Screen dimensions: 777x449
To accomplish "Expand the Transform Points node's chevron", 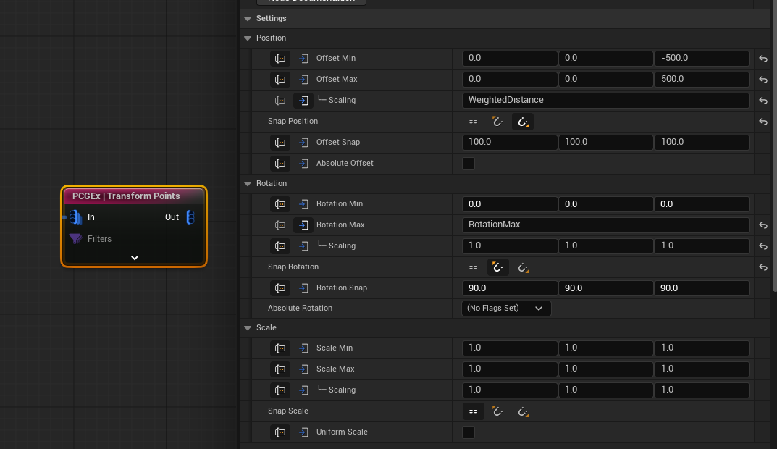I will 134,258.
